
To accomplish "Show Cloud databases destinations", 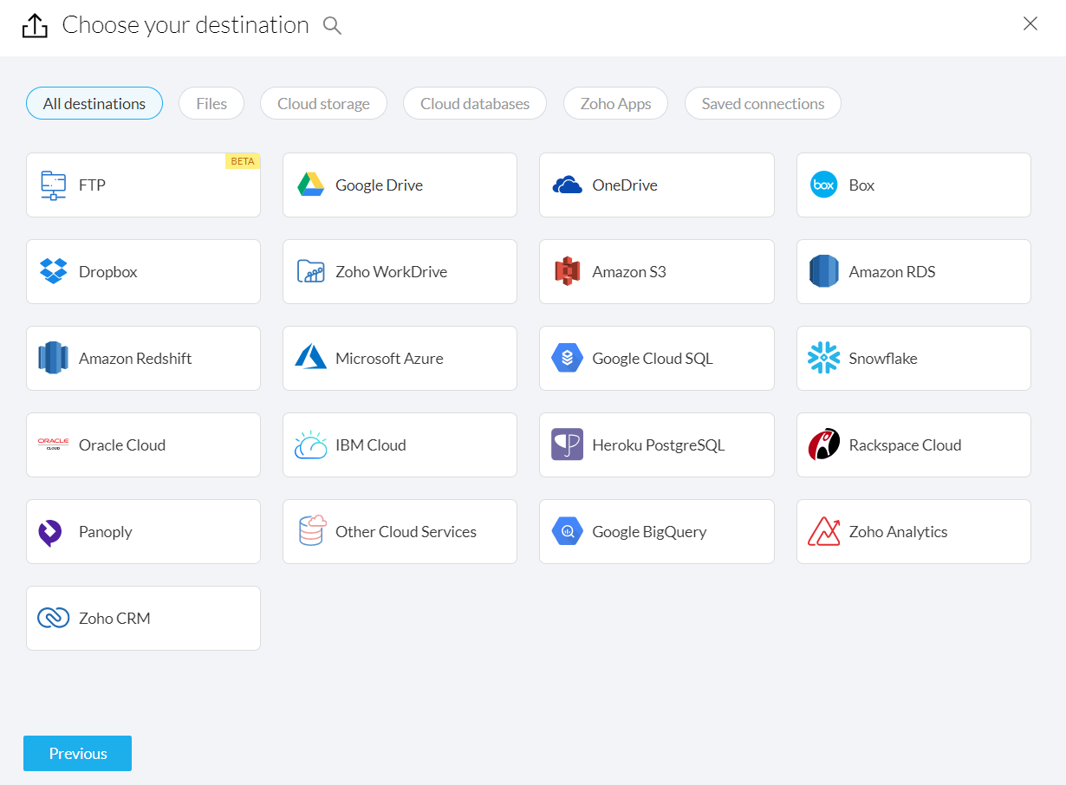I will coord(474,104).
